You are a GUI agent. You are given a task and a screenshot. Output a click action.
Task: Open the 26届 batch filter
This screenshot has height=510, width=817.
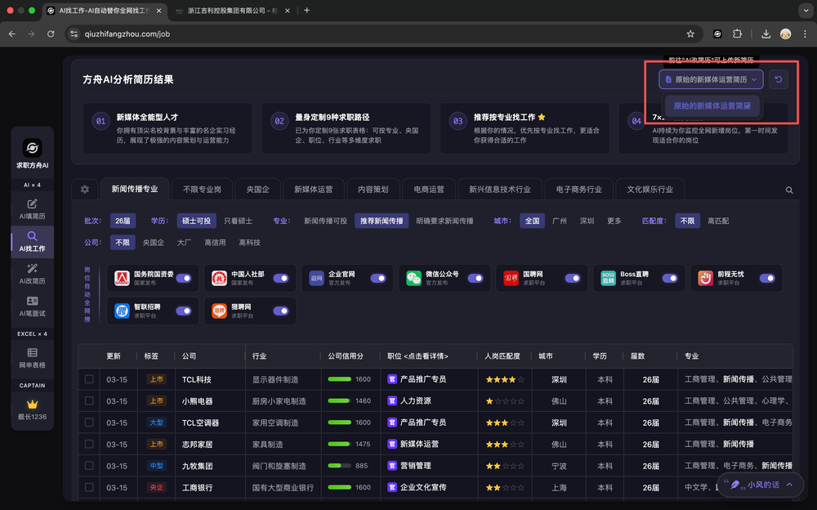coord(123,221)
